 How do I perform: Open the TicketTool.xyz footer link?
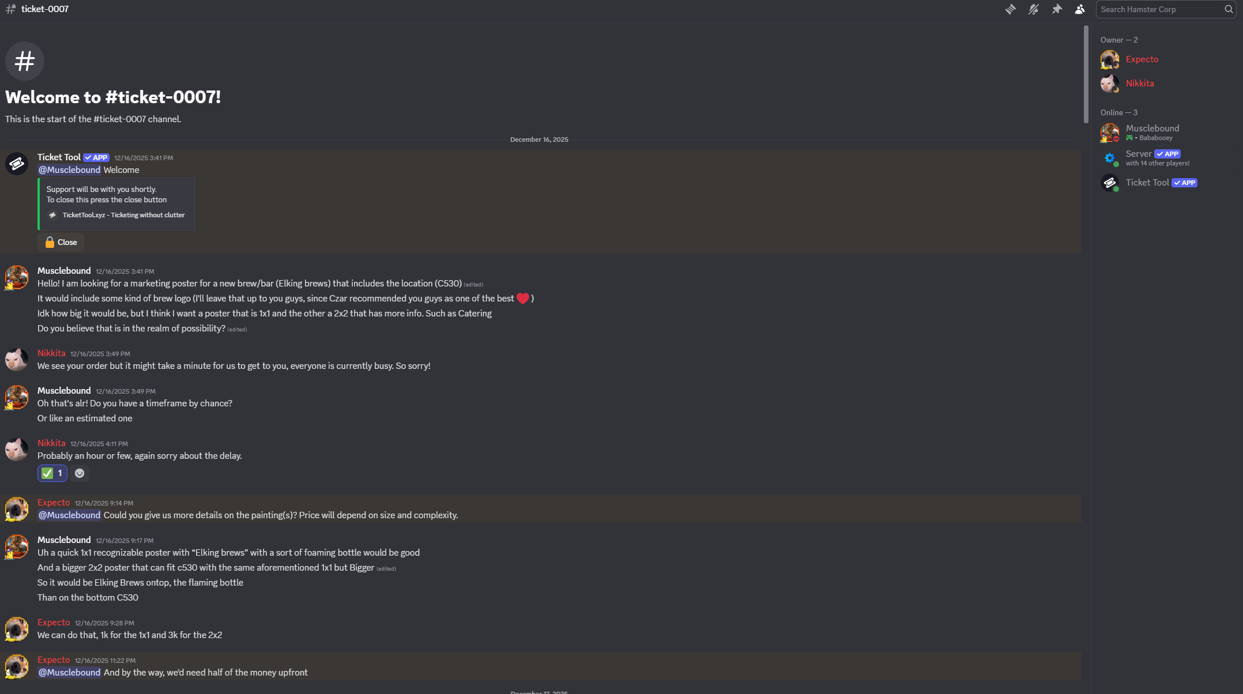pos(123,215)
